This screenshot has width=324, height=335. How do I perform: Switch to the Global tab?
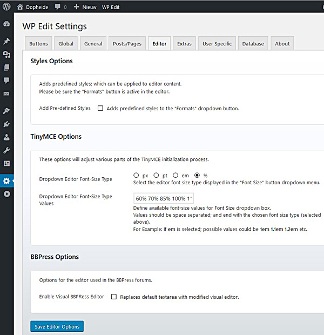(66, 43)
